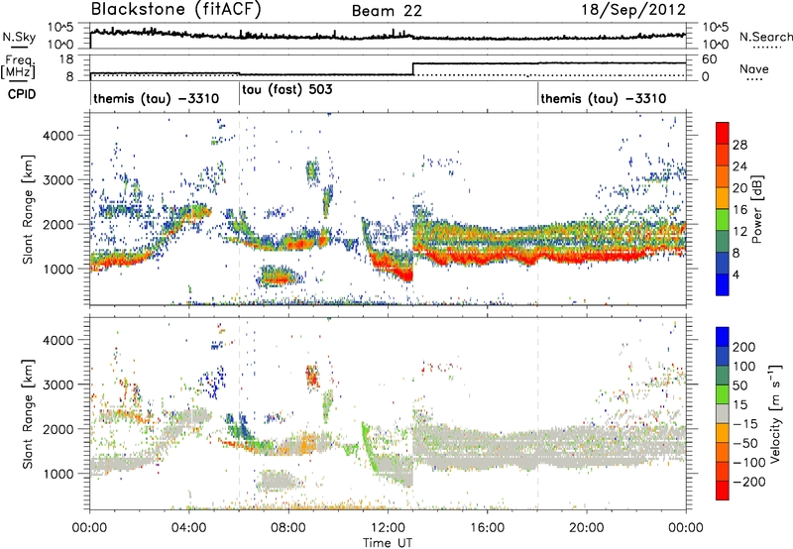Click the low-range echo patch near 07:30 in power panel
The height and width of the screenshot is (549, 793).
[280, 276]
